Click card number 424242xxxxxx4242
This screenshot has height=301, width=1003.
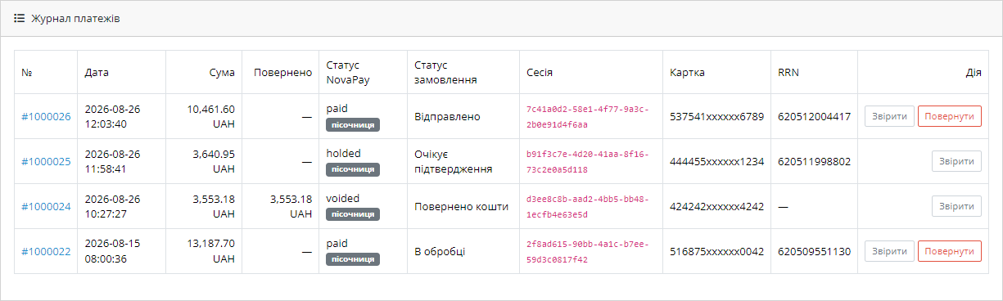pyautogui.click(x=716, y=207)
